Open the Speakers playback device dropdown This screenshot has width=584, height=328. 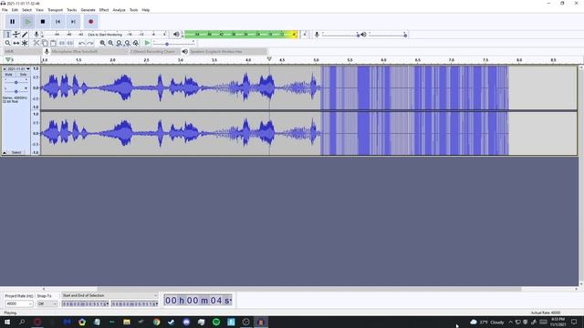coord(228,52)
